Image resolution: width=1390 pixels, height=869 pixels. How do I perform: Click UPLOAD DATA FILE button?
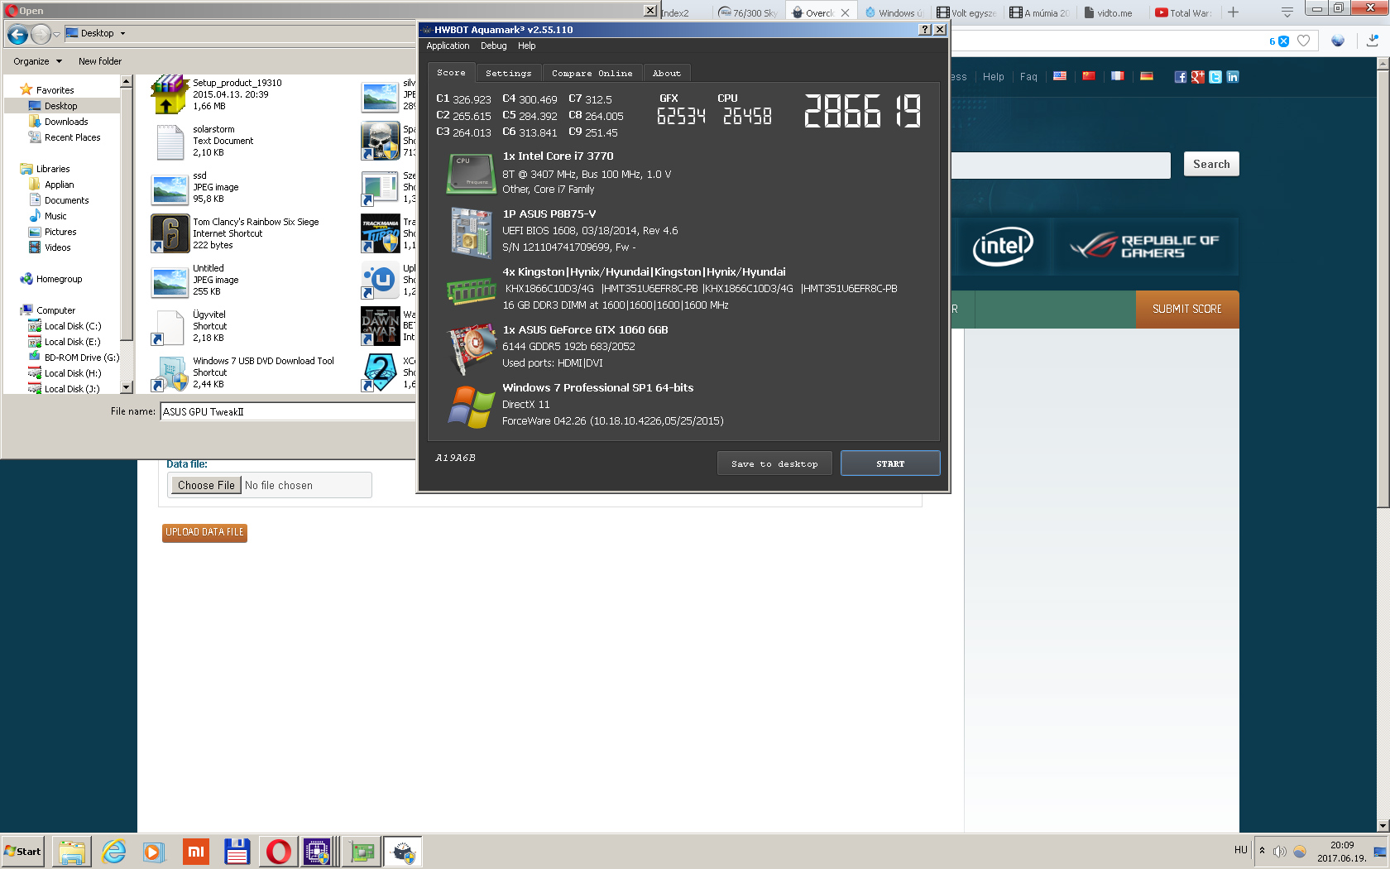(x=204, y=532)
